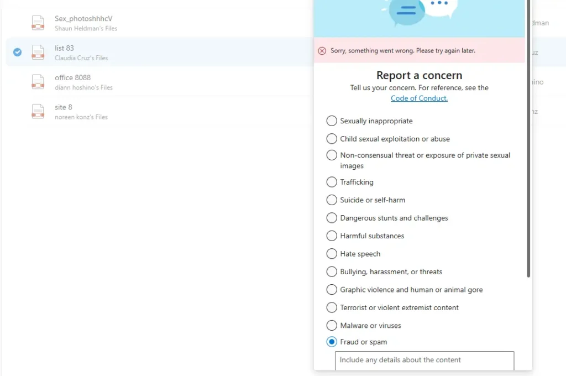Click the content details input box
Viewport: 566px width, 376px height.
(424, 361)
